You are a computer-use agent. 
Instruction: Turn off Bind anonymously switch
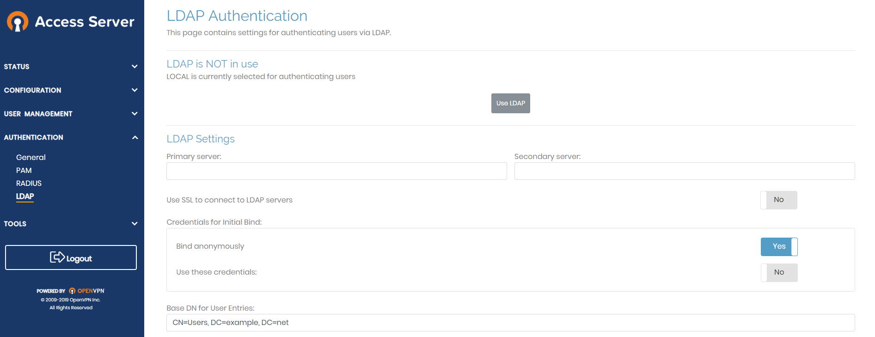(x=779, y=247)
